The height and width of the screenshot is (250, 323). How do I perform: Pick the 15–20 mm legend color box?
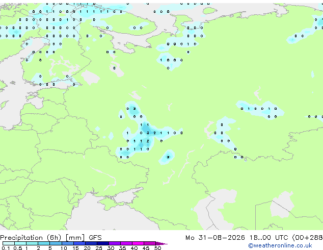pyautogui.click(x=79, y=243)
